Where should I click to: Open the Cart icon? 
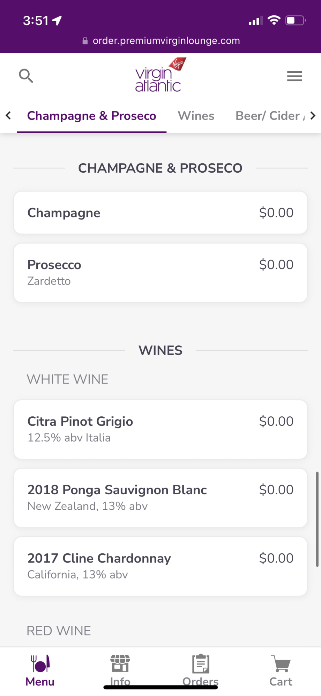pos(281,663)
